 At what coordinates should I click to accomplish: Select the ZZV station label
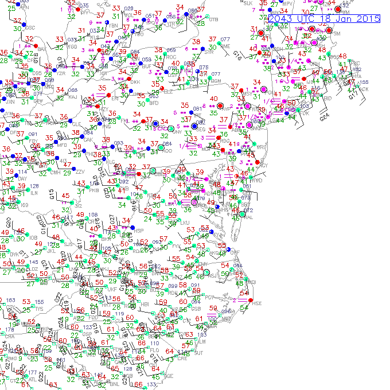tap(80, 172)
